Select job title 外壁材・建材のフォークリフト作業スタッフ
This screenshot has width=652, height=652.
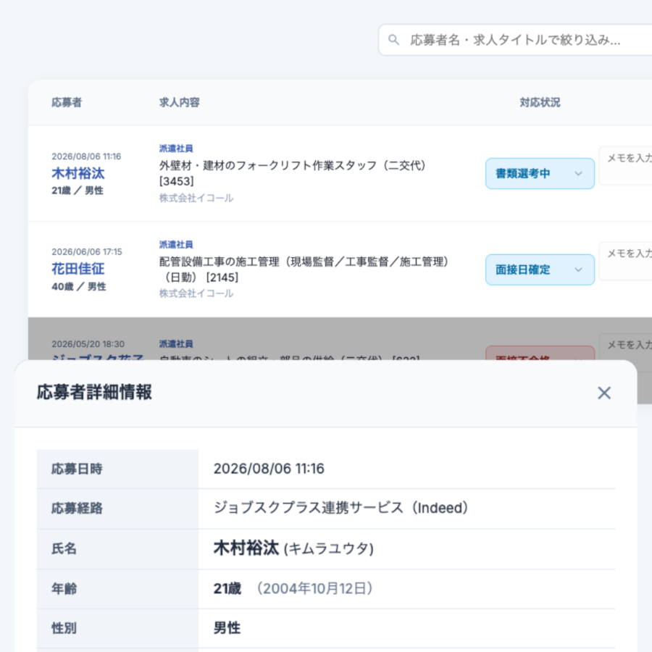coord(293,173)
